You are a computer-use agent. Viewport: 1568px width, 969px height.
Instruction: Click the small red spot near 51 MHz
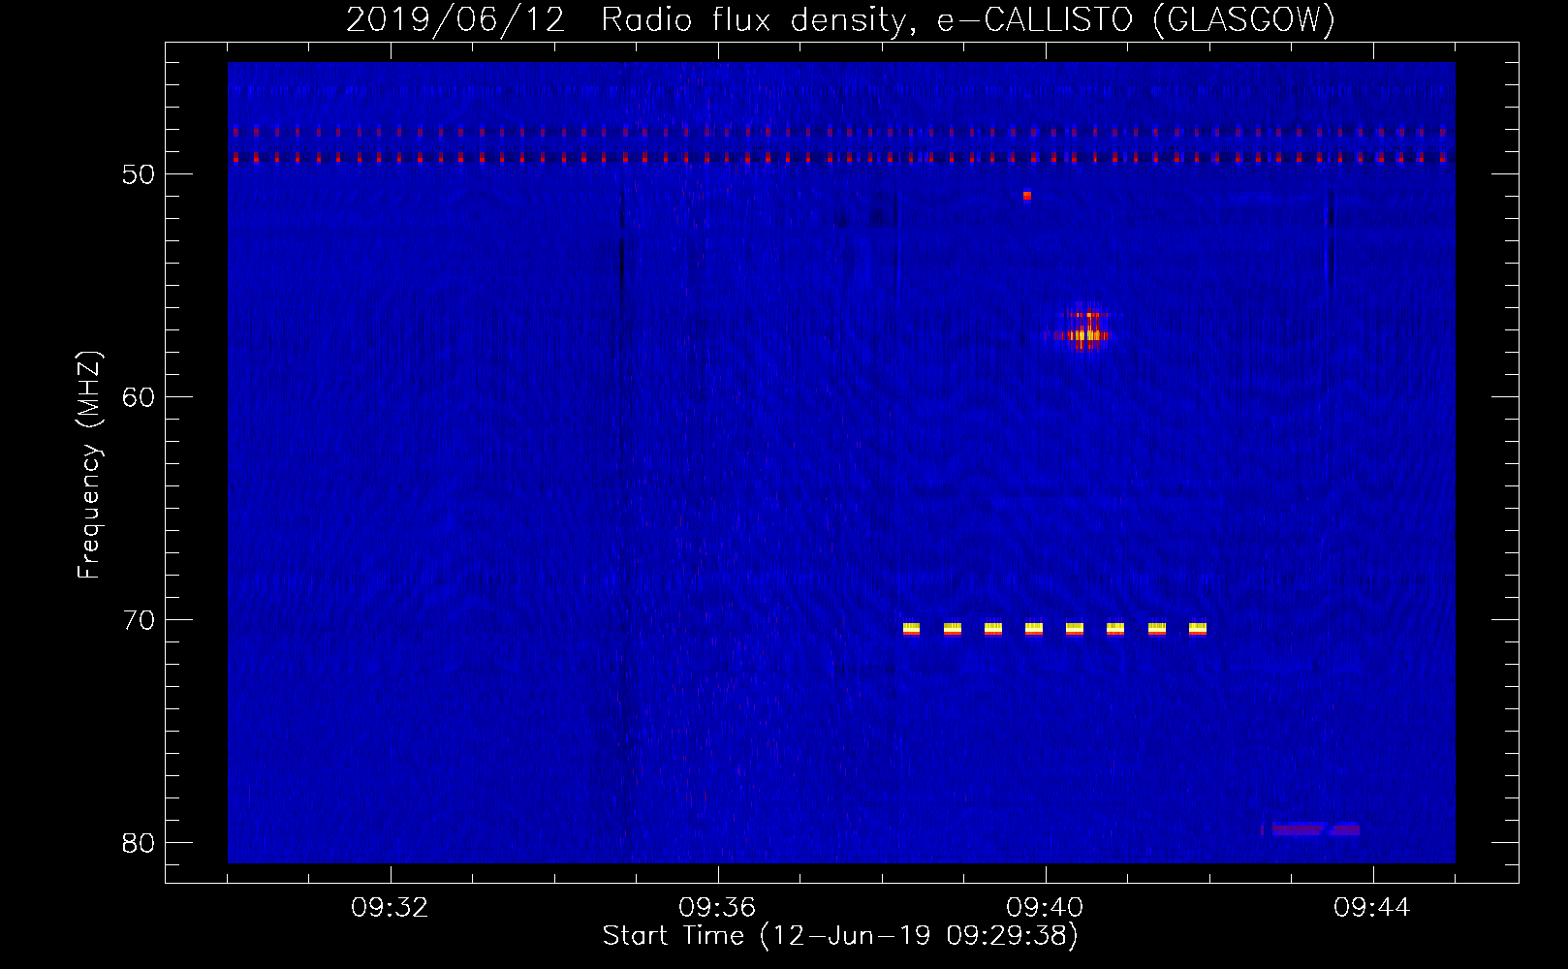[x=1027, y=196]
